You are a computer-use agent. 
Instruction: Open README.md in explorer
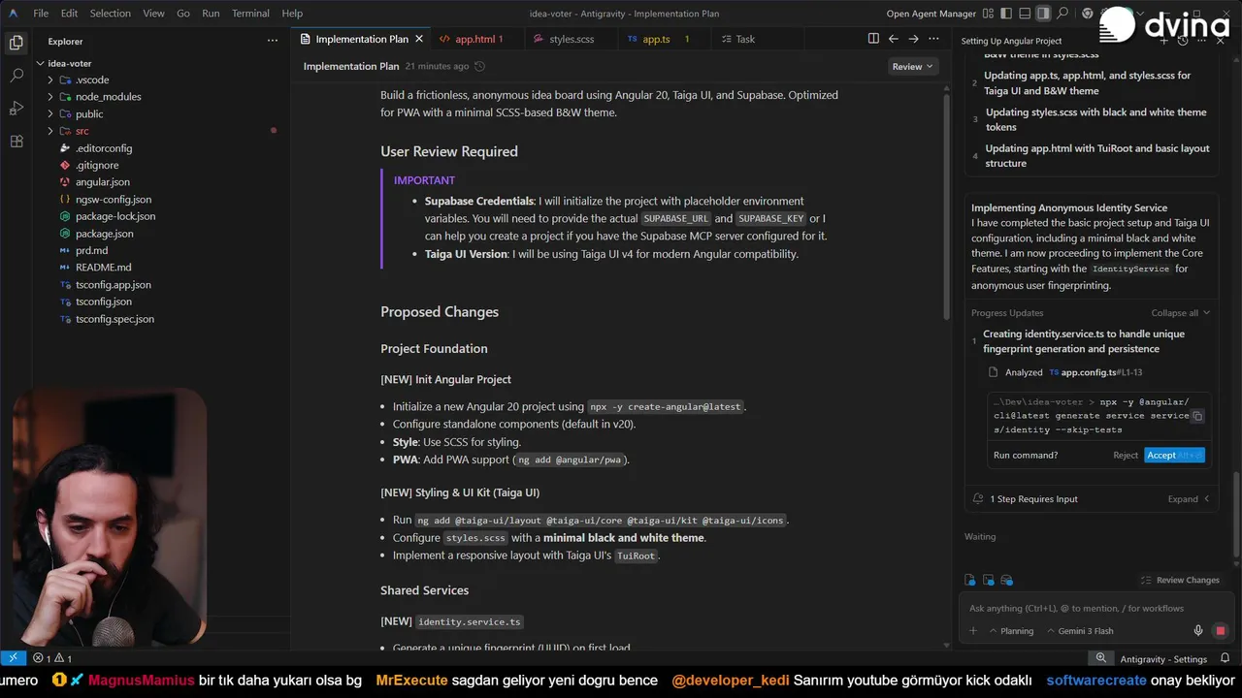click(103, 268)
